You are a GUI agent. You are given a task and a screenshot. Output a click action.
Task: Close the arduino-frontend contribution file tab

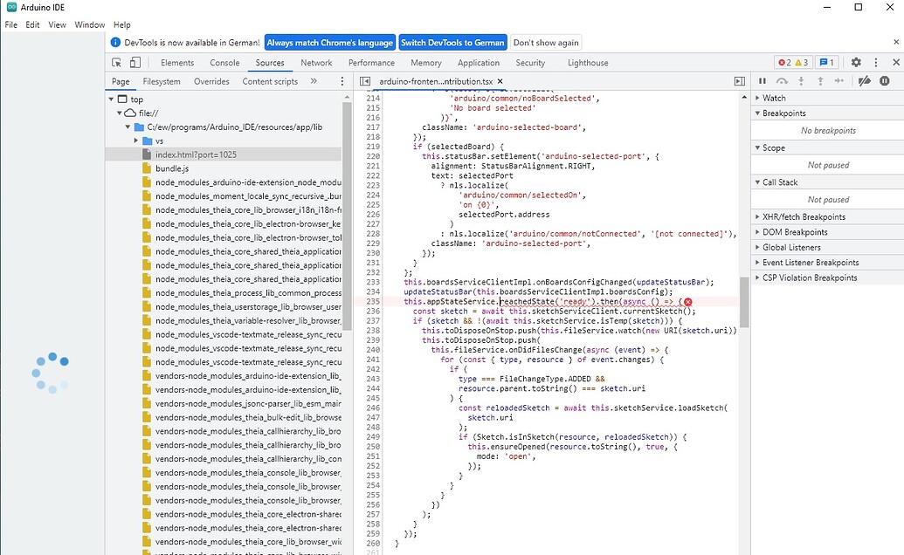(x=500, y=81)
